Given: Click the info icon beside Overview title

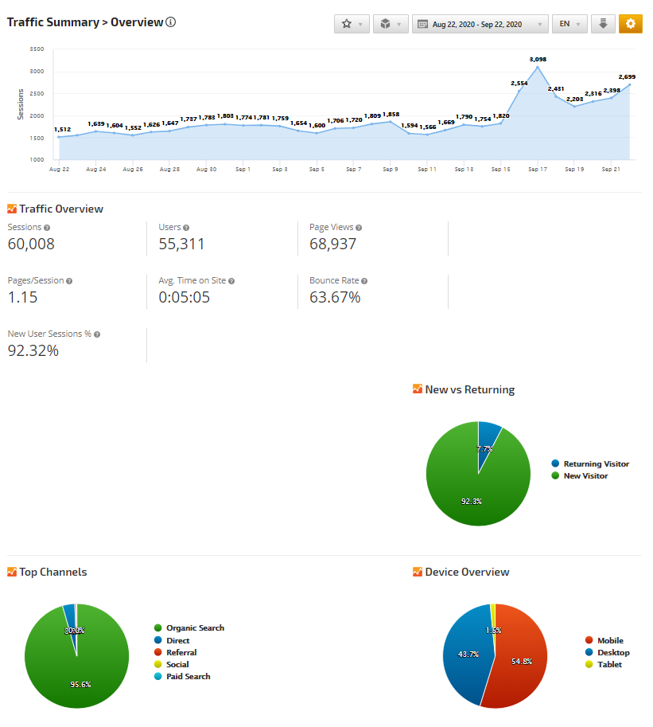Looking at the screenshot, I should (170, 21).
